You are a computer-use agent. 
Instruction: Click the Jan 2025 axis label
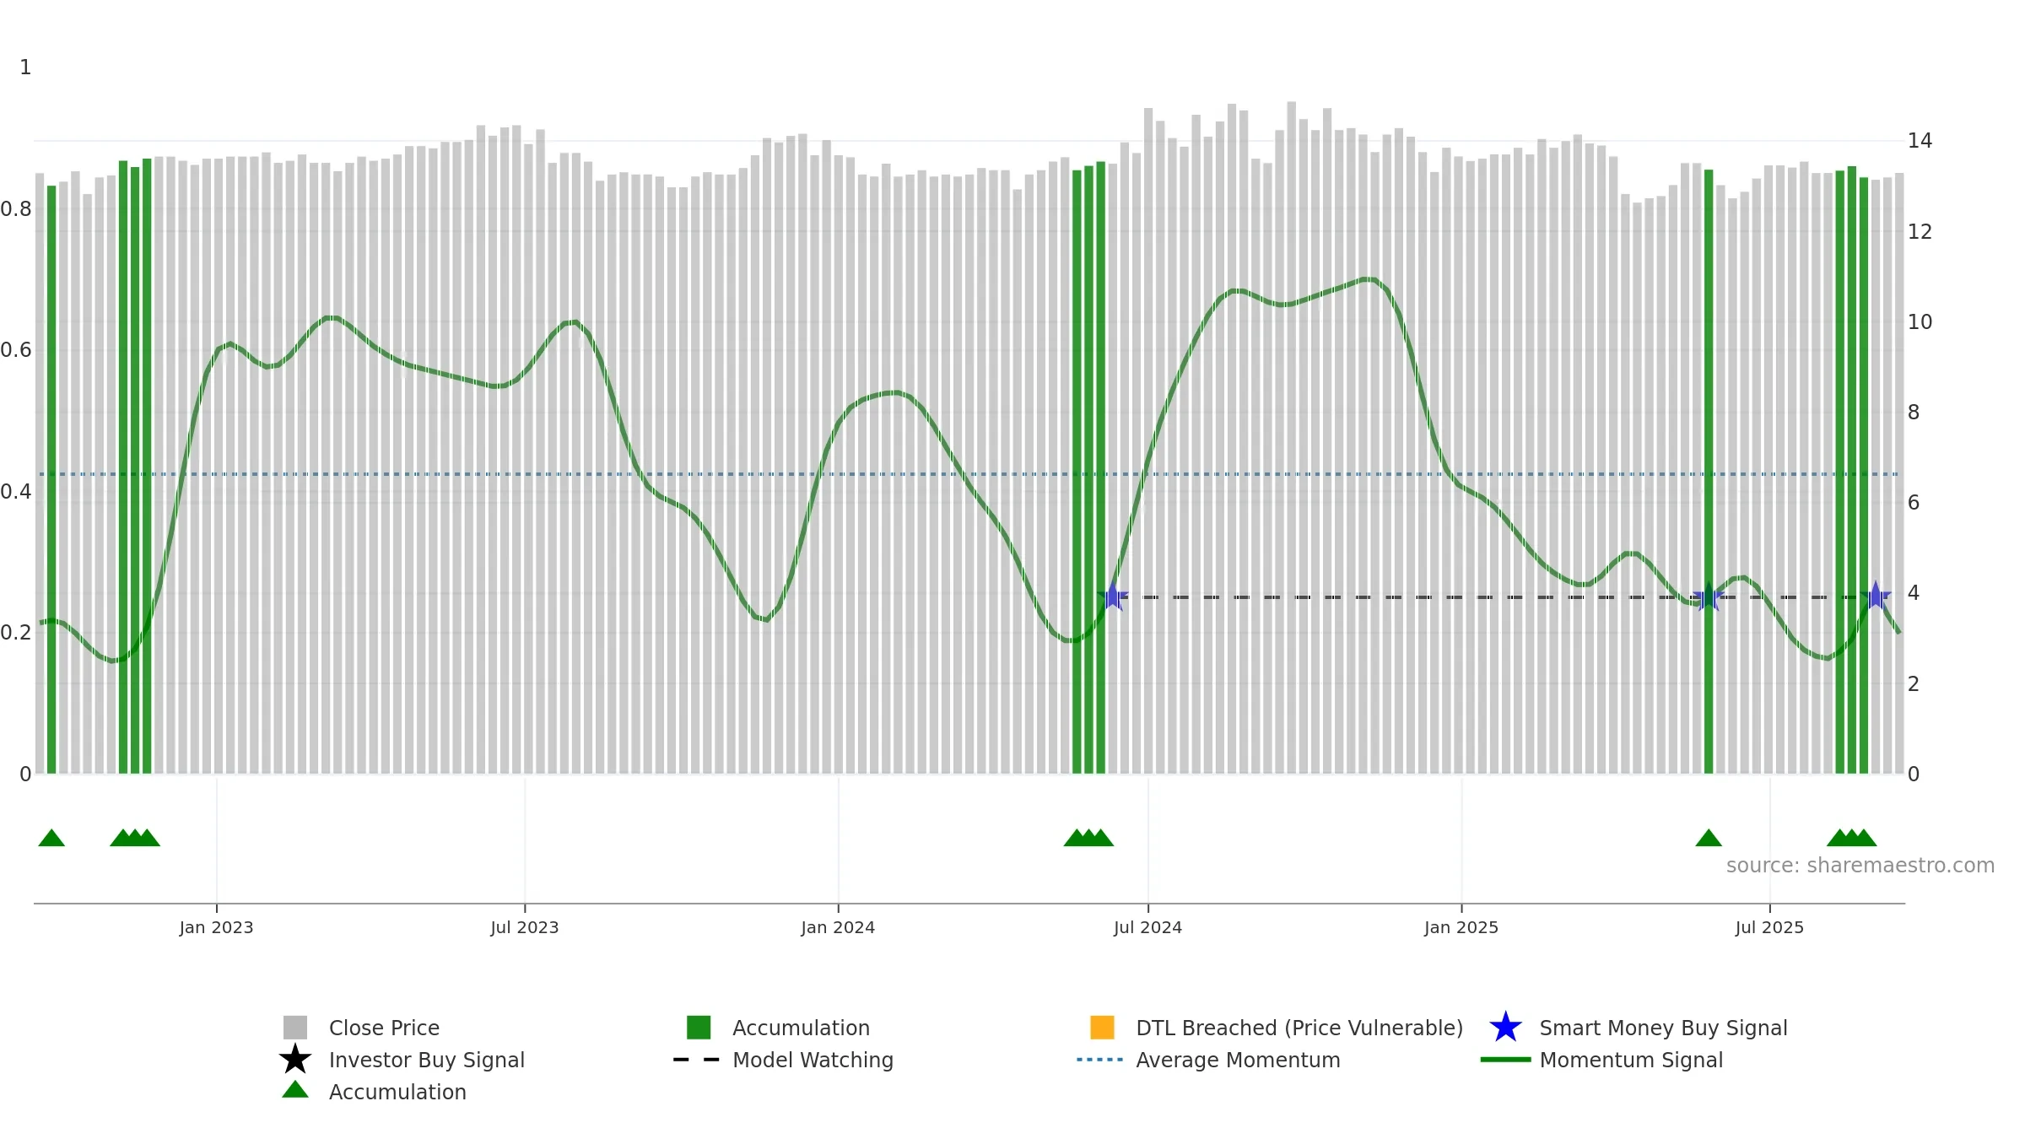click(1461, 928)
